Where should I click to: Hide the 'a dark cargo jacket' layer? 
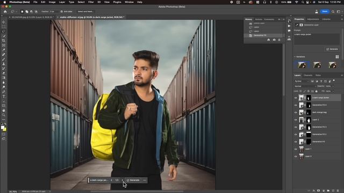tap(296, 98)
